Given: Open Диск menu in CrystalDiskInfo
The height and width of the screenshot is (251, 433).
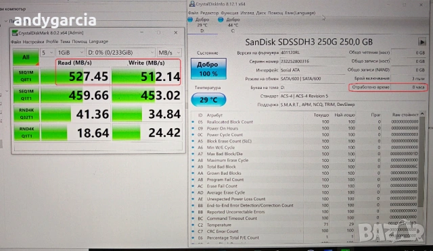Looking at the screenshot, I should point(261,13).
